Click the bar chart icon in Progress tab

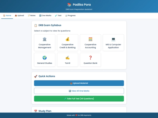click(x=66, y=15)
